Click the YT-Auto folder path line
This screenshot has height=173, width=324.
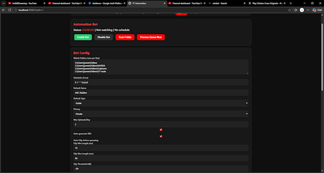click(x=91, y=72)
